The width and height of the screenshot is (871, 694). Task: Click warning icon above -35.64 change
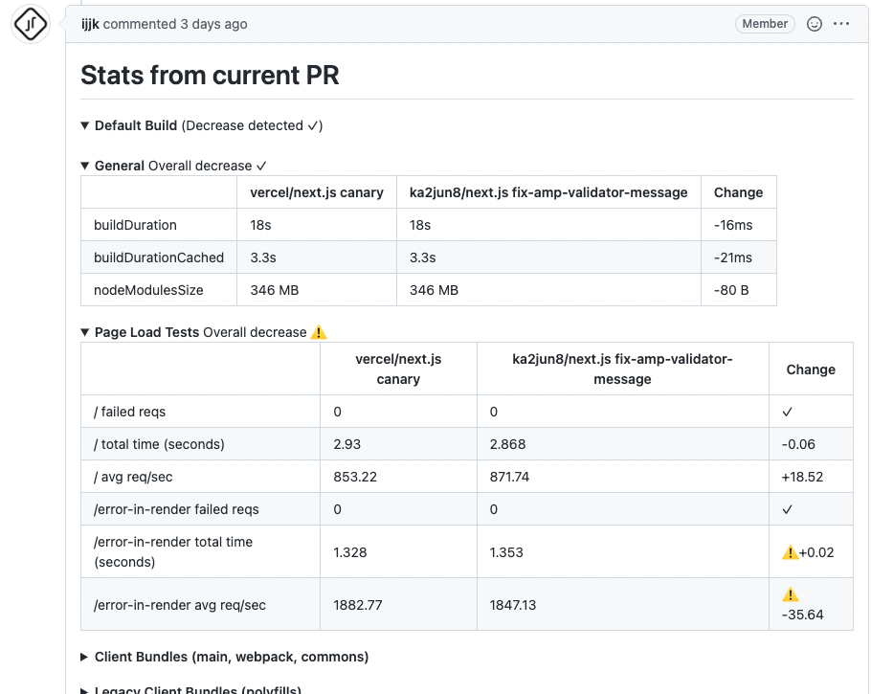(x=790, y=594)
